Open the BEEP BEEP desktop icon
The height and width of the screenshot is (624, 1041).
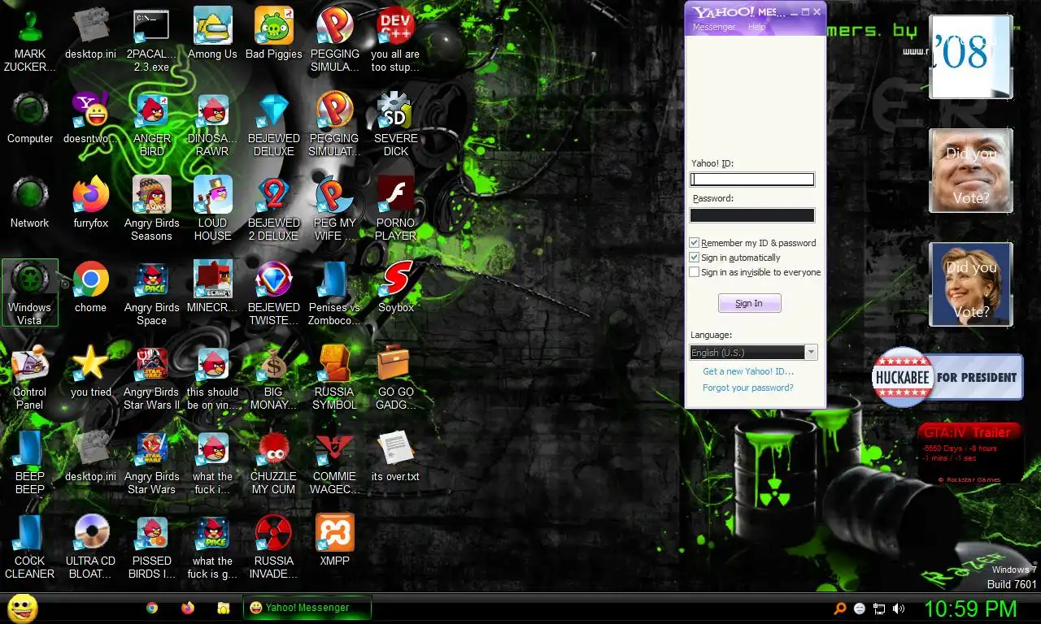tap(30, 463)
